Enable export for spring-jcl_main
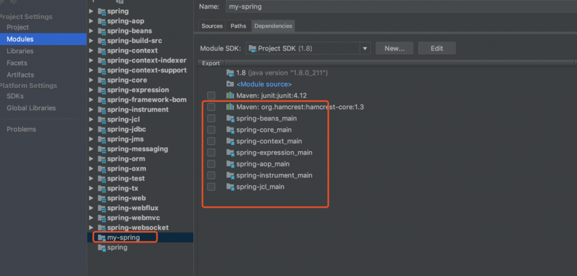 click(x=211, y=187)
